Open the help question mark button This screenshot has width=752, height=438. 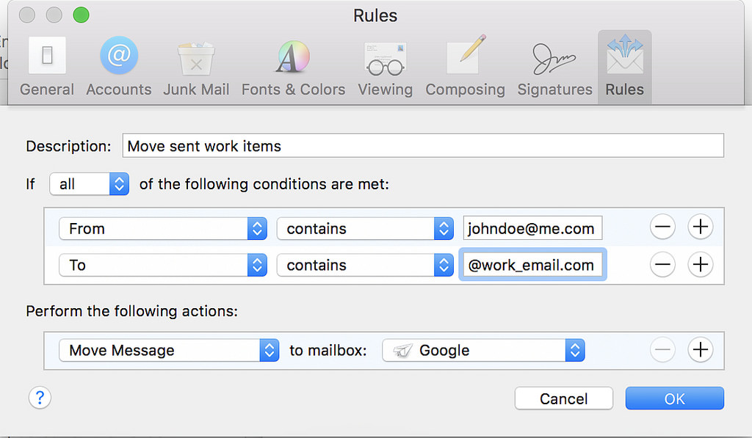(x=40, y=398)
